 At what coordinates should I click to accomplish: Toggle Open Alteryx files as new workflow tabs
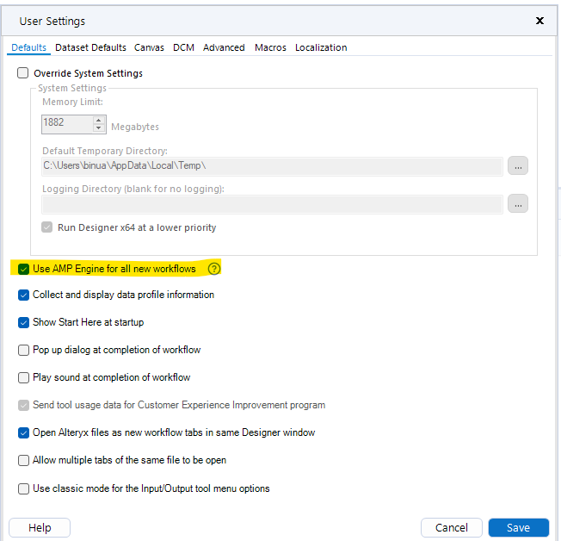(24, 432)
